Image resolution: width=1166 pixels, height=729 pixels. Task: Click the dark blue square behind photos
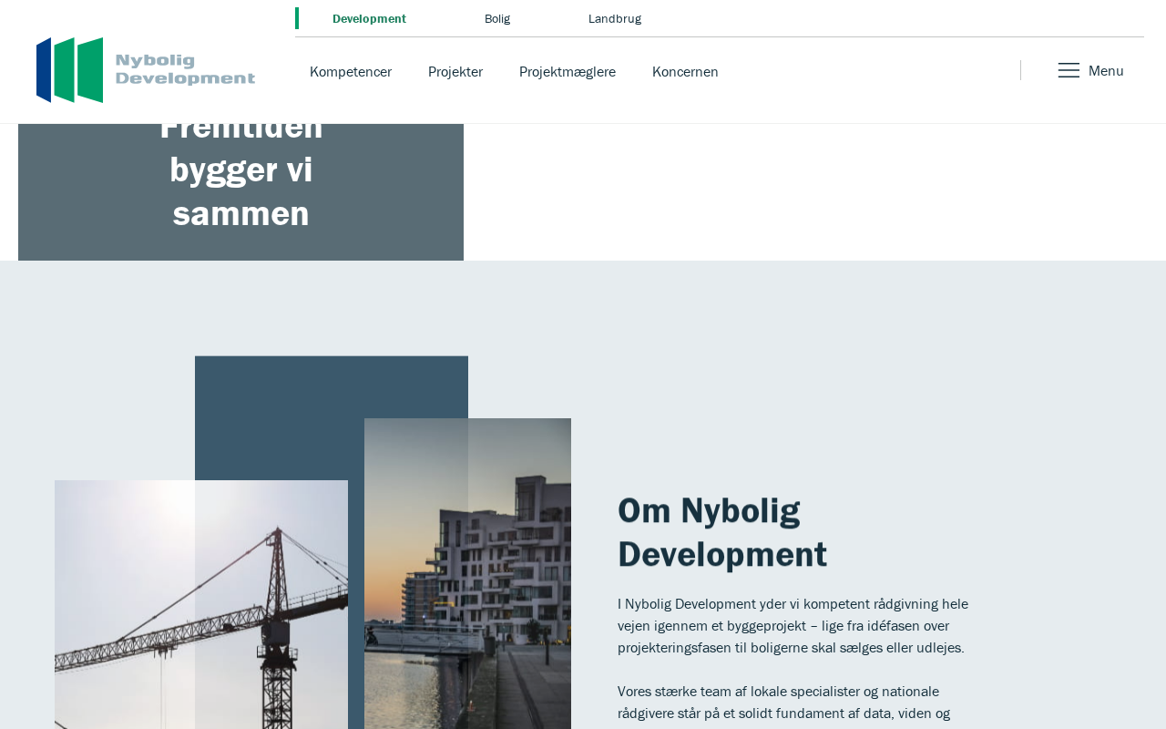[273, 410]
